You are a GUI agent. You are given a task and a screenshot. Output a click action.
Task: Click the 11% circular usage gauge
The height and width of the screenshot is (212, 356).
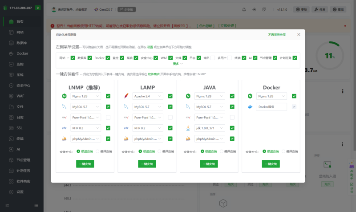click(x=330, y=55)
